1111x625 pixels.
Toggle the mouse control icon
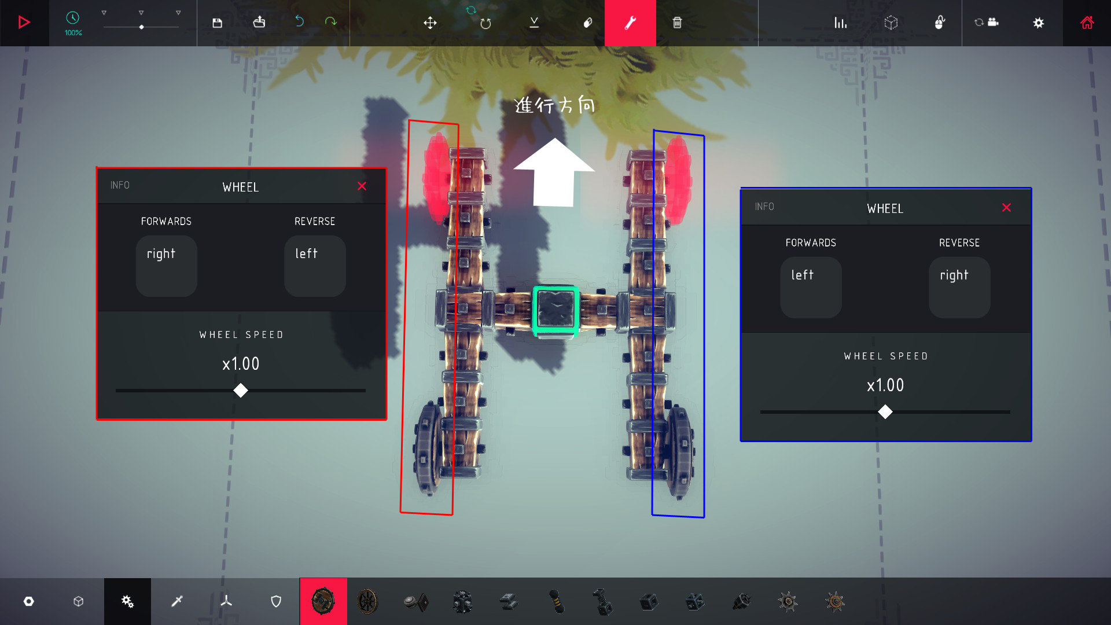(x=940, y=23)
